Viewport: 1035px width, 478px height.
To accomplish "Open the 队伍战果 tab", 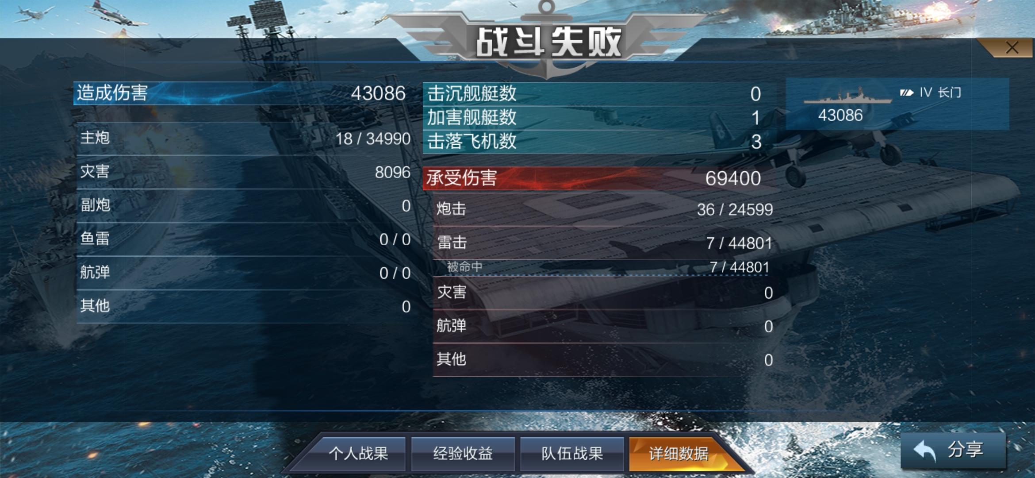I will (x=572, y=454).
